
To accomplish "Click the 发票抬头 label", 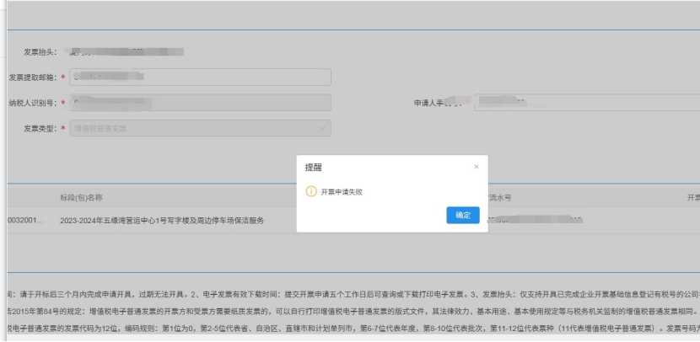I will (x=40, y=52).
